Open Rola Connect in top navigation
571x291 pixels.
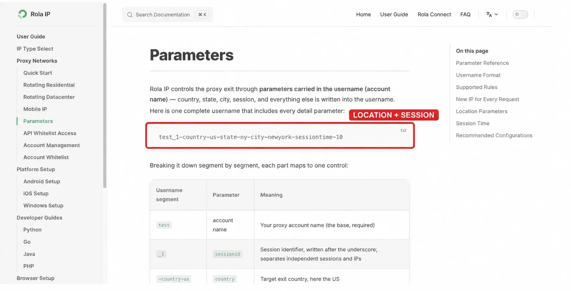click(434, 14)
